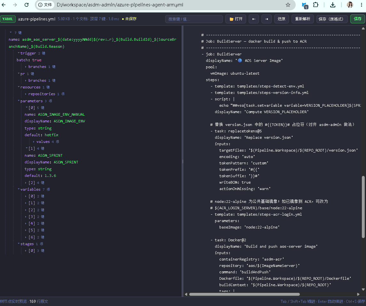The height and width of the screenshot is (306, 366).
Task: Expand the repositories node
Action: 26,94
